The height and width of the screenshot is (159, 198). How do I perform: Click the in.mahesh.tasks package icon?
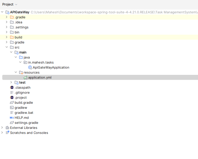click(25, 62)
